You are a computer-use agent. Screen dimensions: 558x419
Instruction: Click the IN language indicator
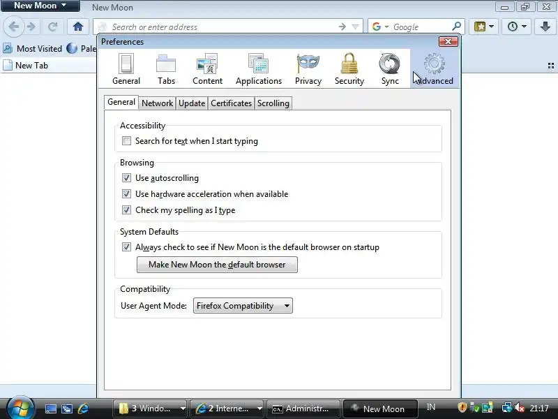(431, 407)
